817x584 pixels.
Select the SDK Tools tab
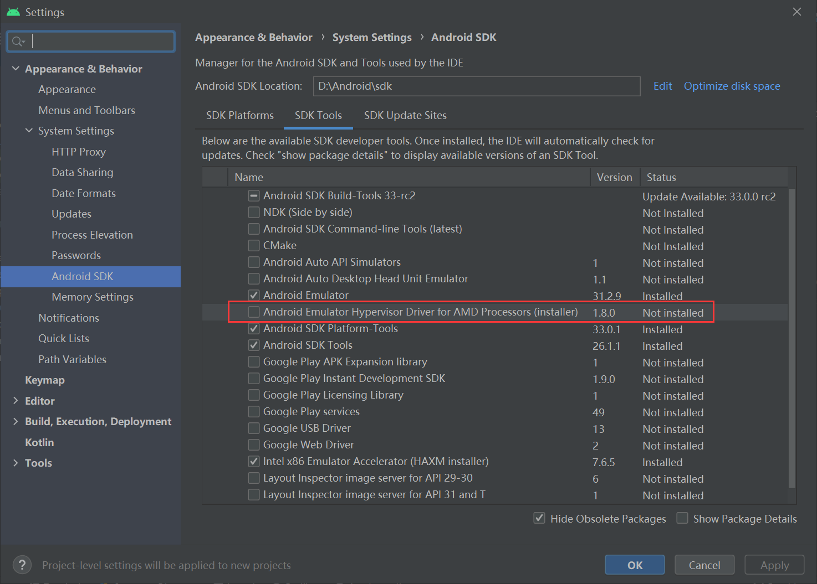[318, 115]
